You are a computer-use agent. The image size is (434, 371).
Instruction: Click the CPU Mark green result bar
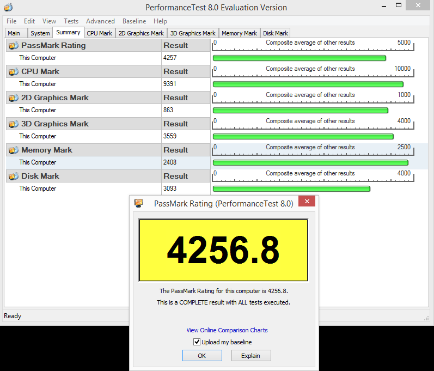coord(308,84)
